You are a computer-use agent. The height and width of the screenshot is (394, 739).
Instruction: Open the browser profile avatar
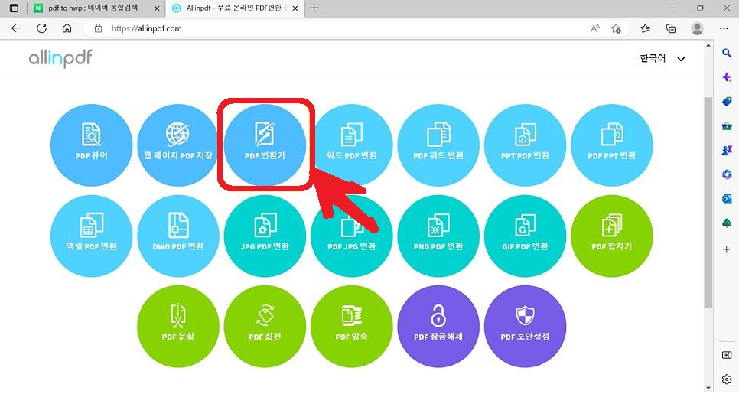tap(697, 28)
